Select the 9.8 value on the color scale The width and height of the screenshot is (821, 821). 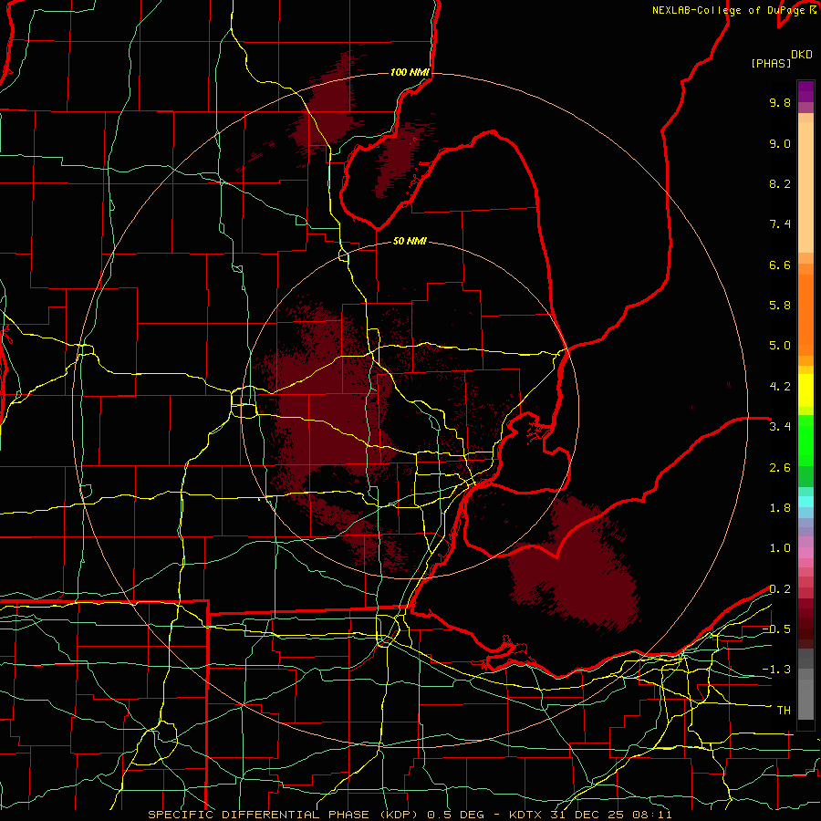(x=780, y=102)
